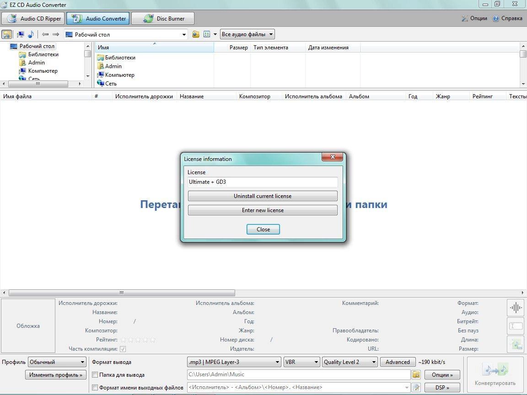This screenshot has height=395, width=527.
Task: Edit filename format with notepad icon
Action: tap(416, 387)
